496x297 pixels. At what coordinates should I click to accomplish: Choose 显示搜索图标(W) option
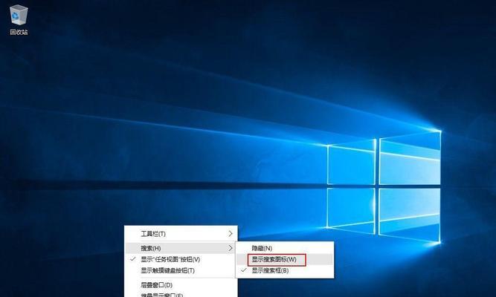[285, 259]
